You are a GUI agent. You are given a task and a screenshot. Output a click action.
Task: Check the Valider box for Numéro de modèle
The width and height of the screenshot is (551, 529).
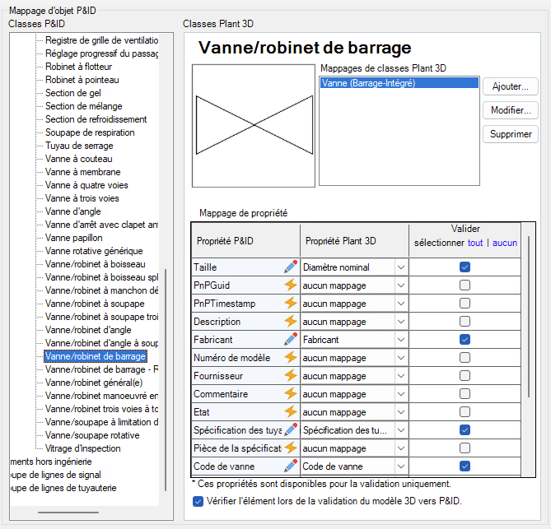[x=465, y=358]
